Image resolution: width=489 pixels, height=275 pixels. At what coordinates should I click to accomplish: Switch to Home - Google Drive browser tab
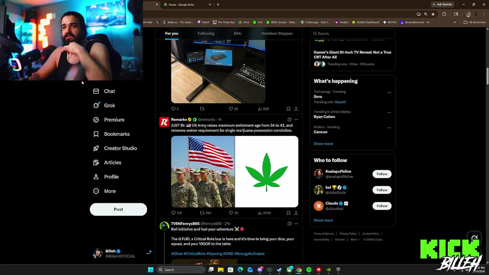(185, 5)
